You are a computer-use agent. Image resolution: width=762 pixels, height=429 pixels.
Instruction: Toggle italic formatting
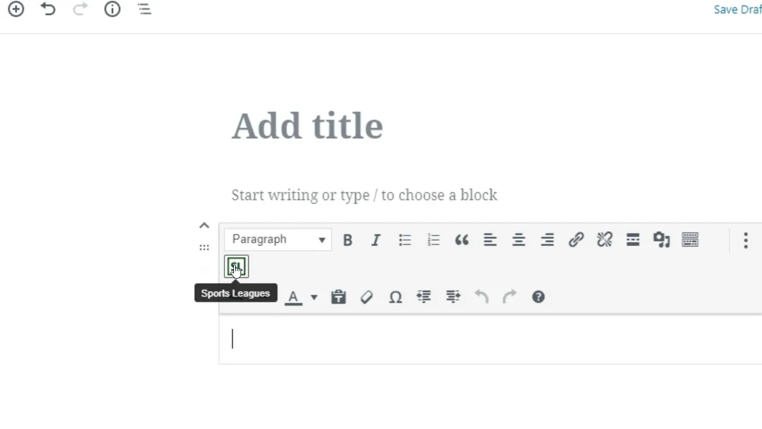[376, 240]
